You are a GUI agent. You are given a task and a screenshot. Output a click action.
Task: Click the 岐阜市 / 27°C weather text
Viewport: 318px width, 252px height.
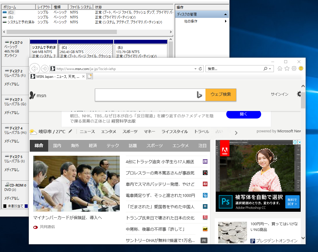pos(52,131)
